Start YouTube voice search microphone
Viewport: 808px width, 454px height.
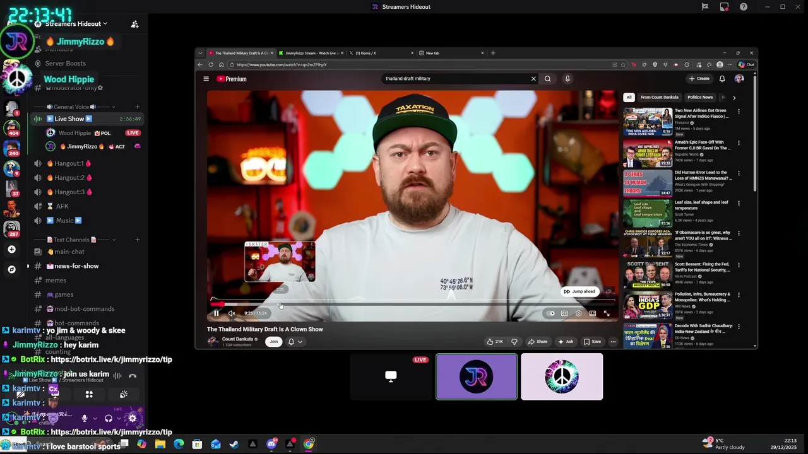click(x=567, y=79)
